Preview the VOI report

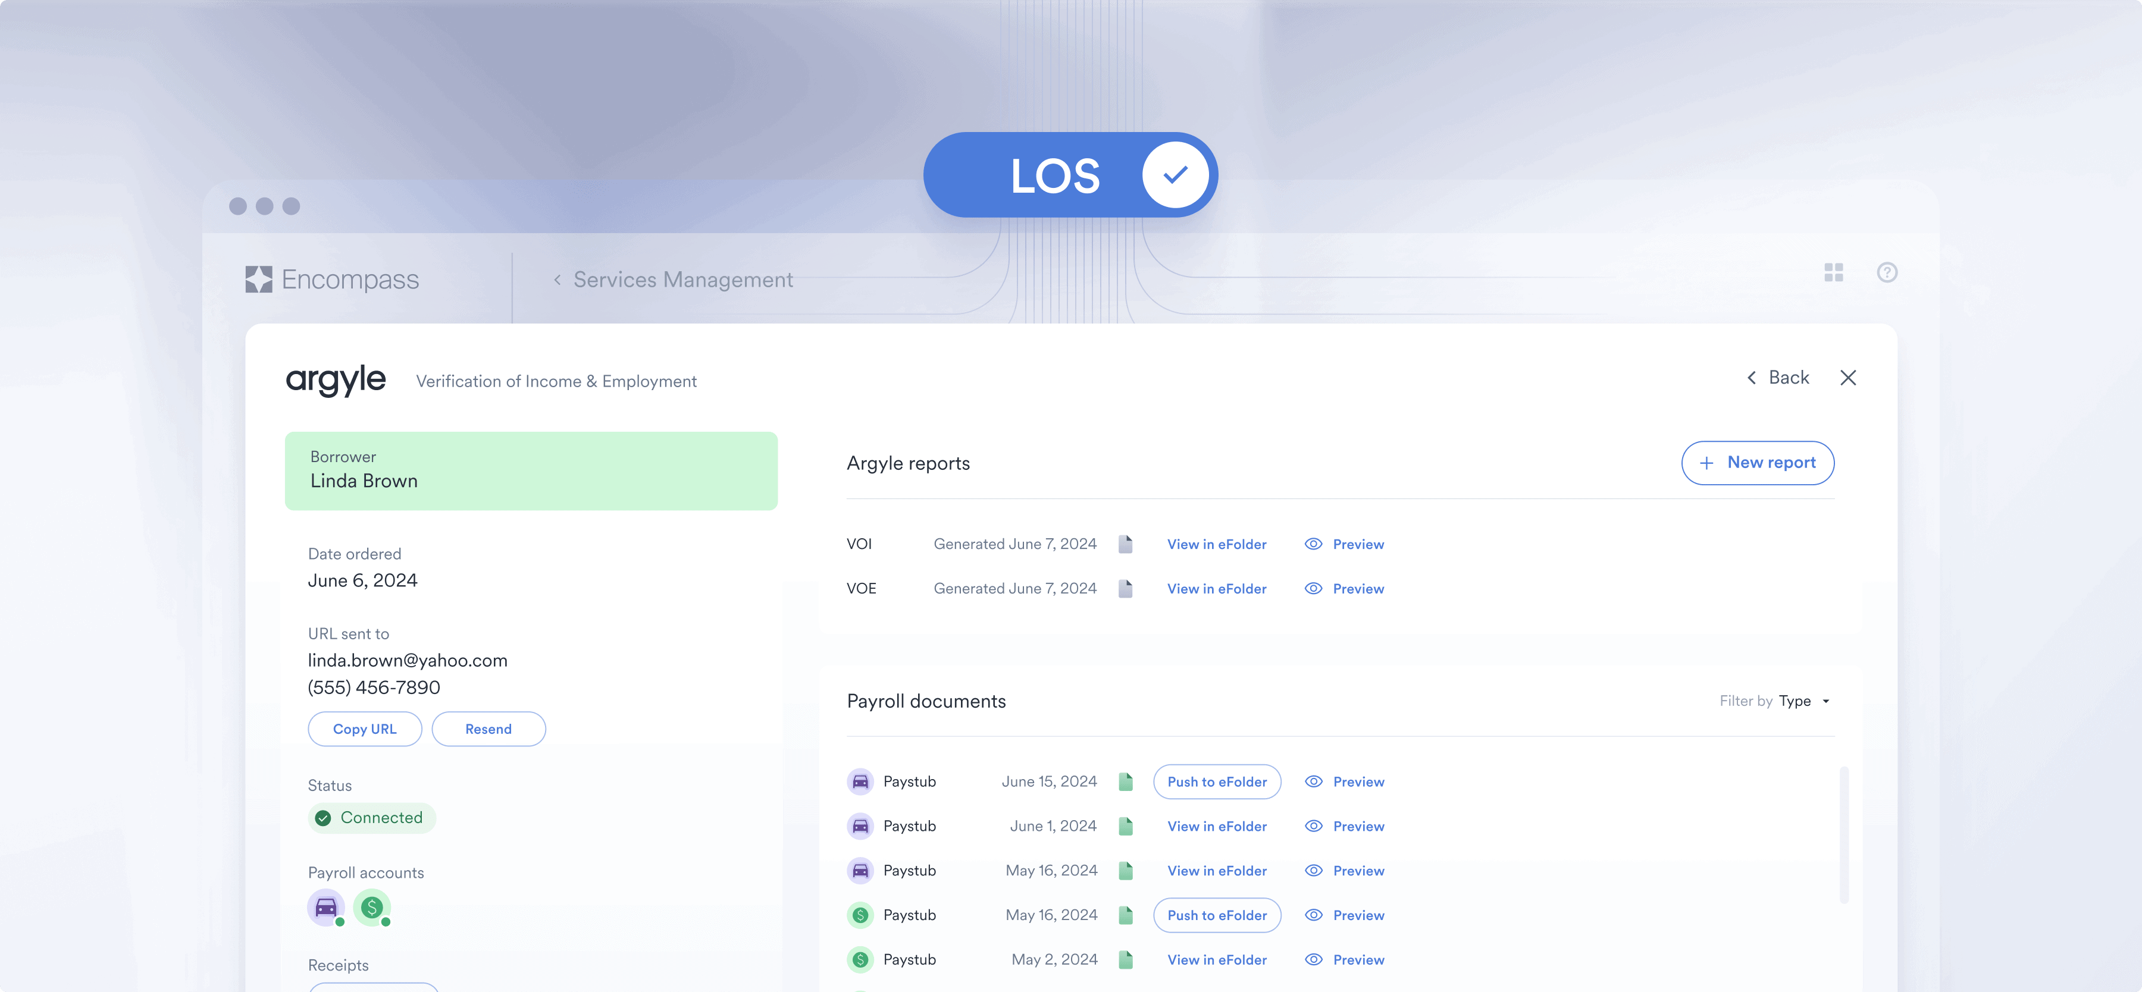coord(1345,544)
